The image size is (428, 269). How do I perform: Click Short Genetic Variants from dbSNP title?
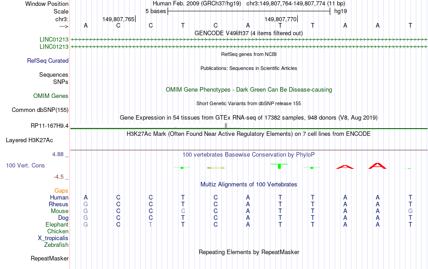pyautogui.click(x=249, y=104)
